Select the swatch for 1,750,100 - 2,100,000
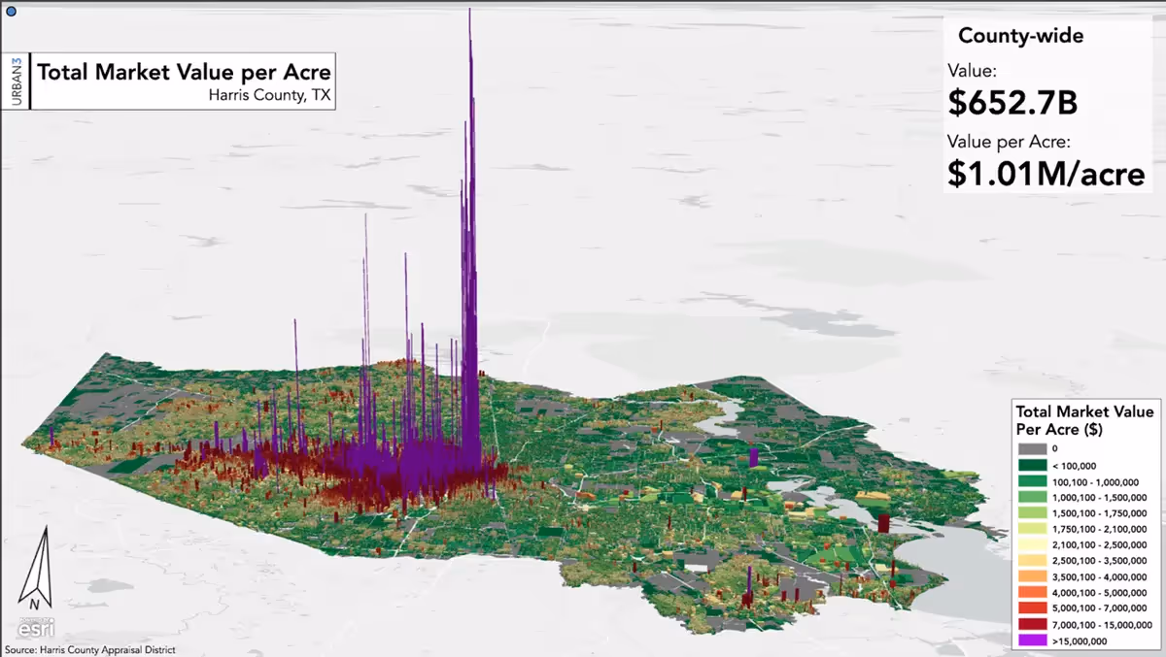 pyautogui.click(x=1033, y=529)
